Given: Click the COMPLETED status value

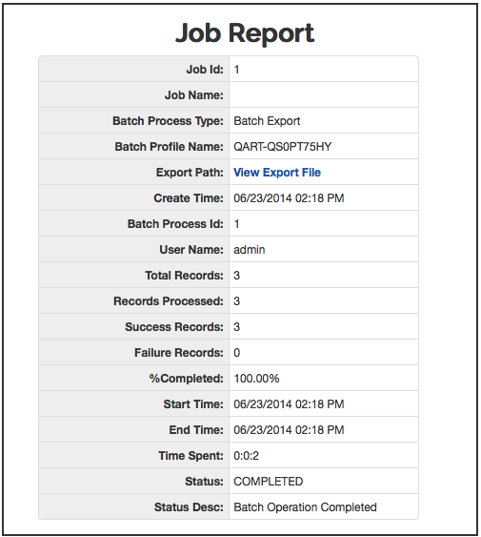Looking at the screenshot, I should [269, 482].
